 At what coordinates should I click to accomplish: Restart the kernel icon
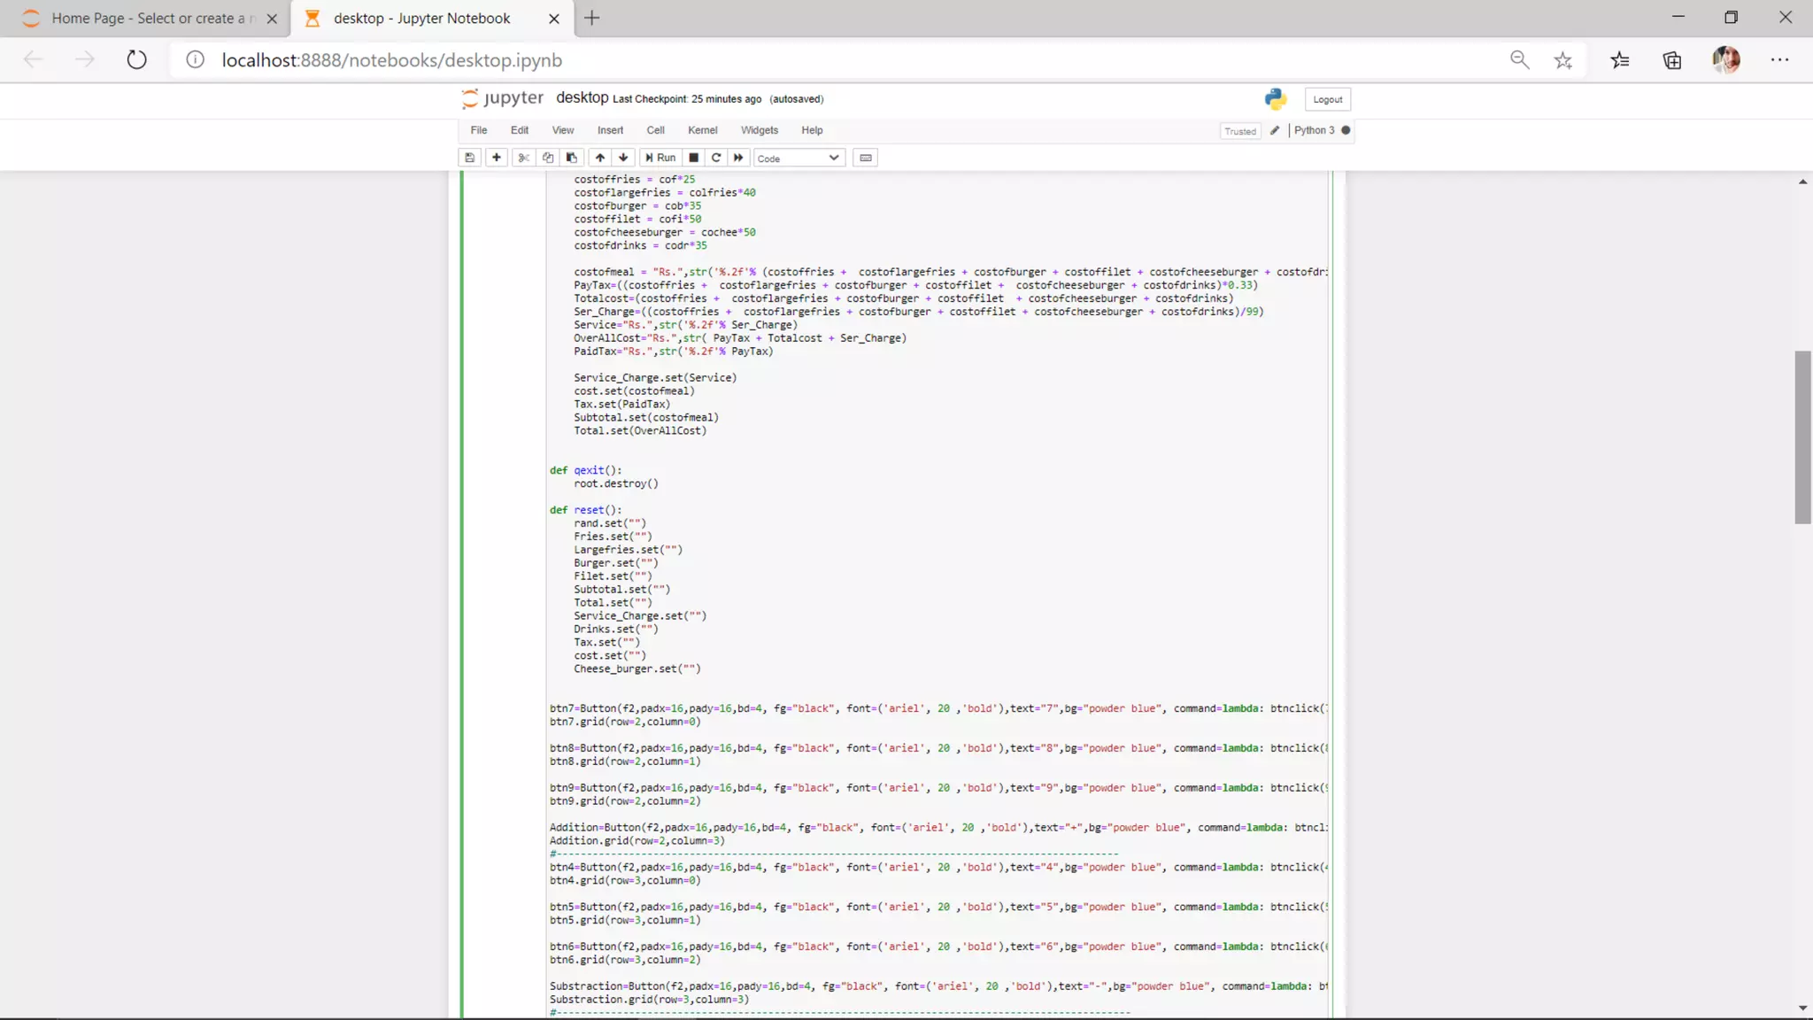tap(716, 158)
